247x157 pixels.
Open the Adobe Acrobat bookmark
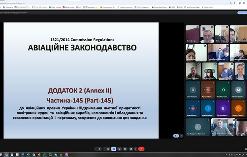(68, 7)
